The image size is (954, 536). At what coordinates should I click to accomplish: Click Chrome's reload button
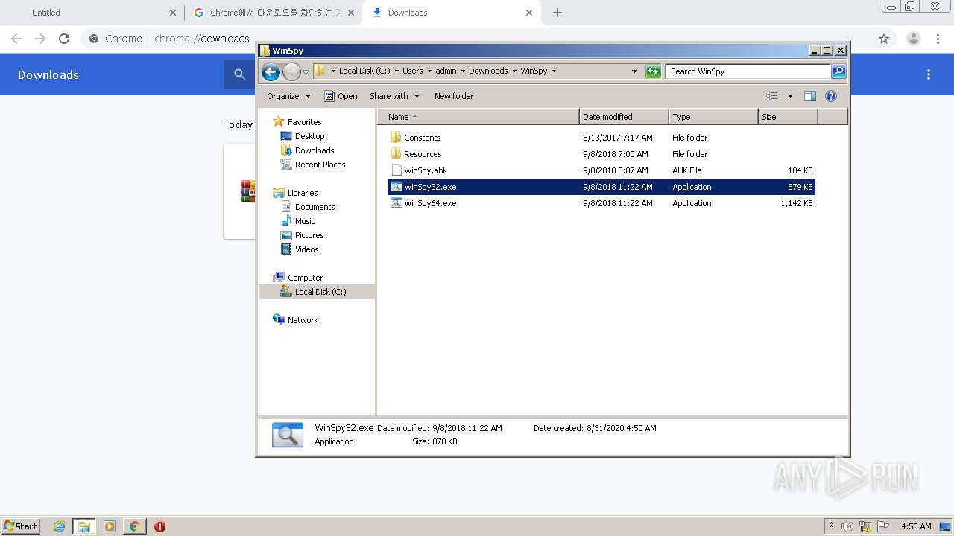[x=64, y=39]
